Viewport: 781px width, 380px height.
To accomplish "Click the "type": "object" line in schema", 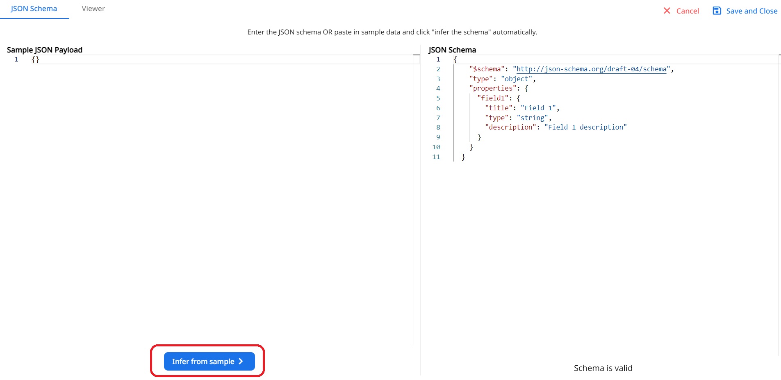I will click(502, 79).
